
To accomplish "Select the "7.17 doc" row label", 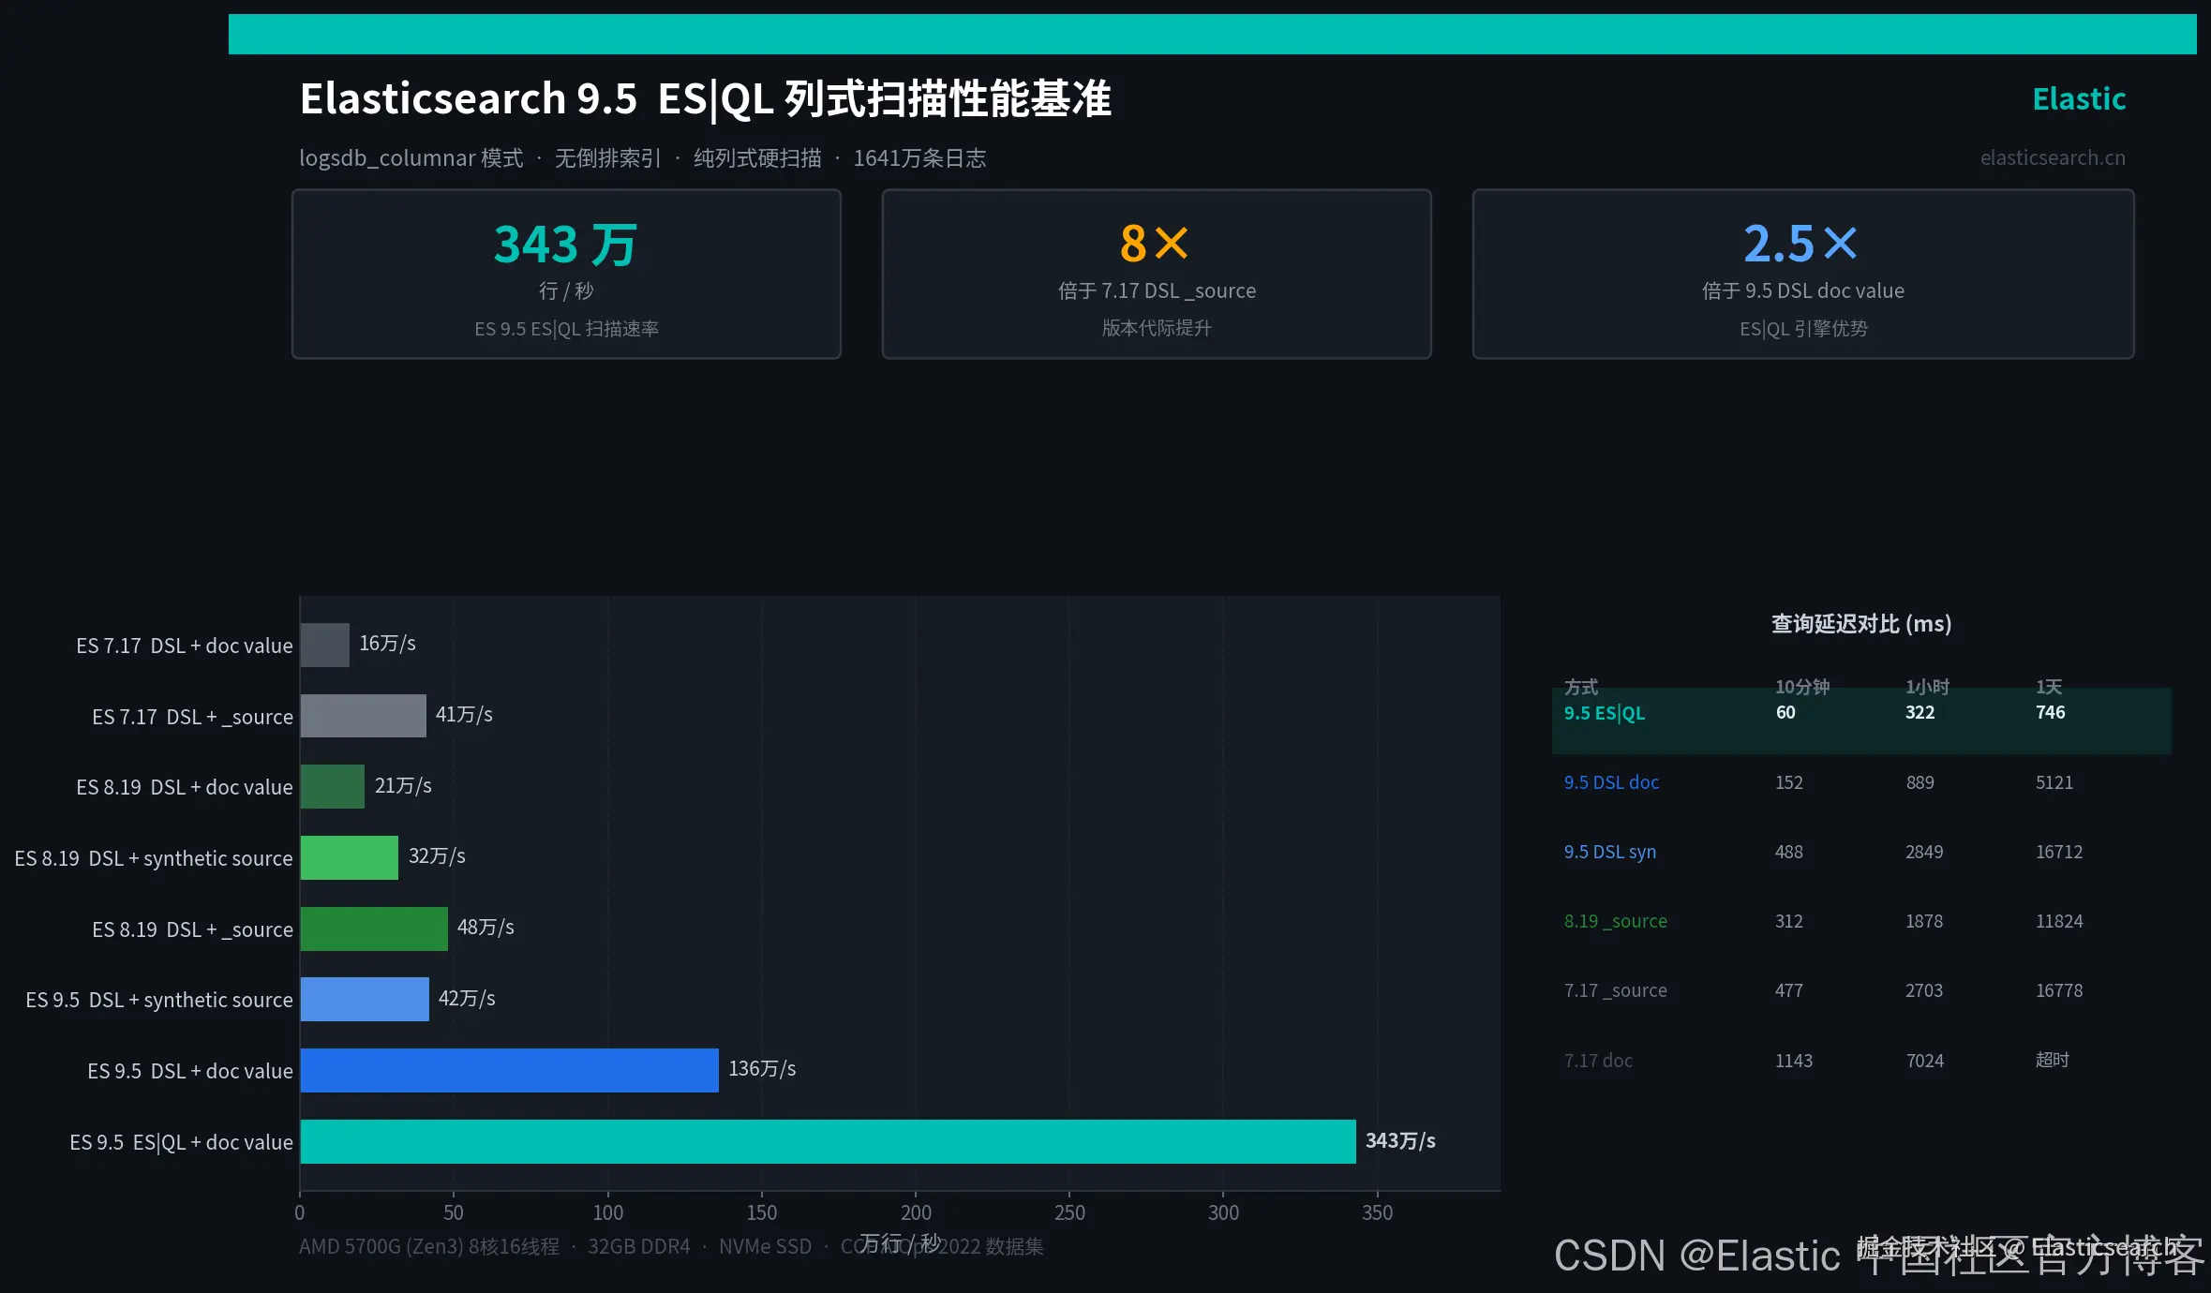I will [1598, 1061].
